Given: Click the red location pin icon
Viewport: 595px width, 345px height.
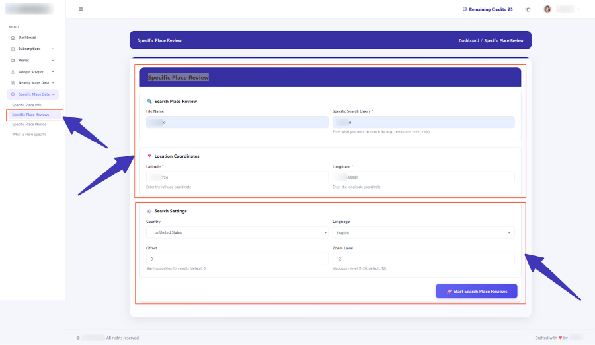Looking at the screenshot, I should (x=149, y=156).
